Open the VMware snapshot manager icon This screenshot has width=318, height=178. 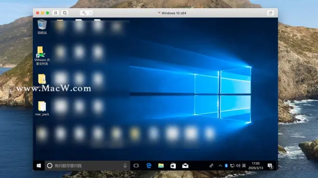click(x=65, y=13)
